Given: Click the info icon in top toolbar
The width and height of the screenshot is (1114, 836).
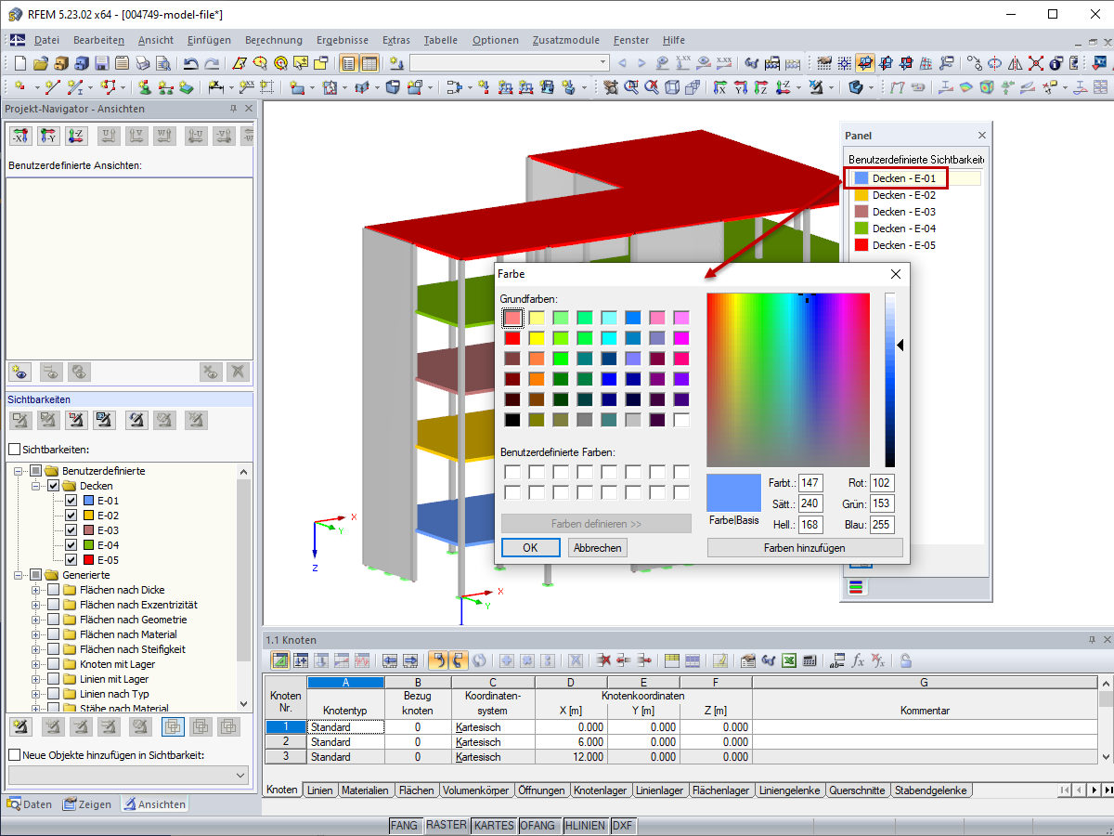Looking at the screenshot, I should tap(1055, 63).
